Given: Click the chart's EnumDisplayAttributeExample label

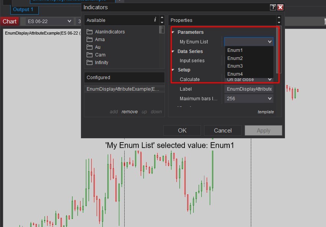Looking at the screenshot, I should click(x=43, y=33).
